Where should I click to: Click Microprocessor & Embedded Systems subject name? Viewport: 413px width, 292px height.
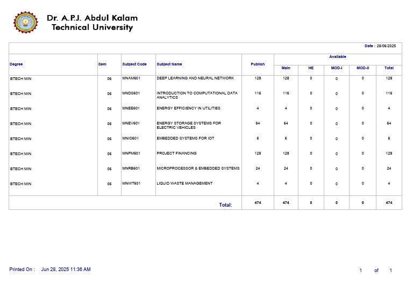[x=198, y=168]
